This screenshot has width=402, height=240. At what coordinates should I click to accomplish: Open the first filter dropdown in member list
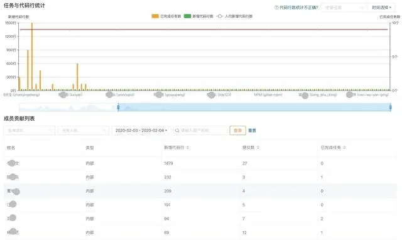pos(30,130)
